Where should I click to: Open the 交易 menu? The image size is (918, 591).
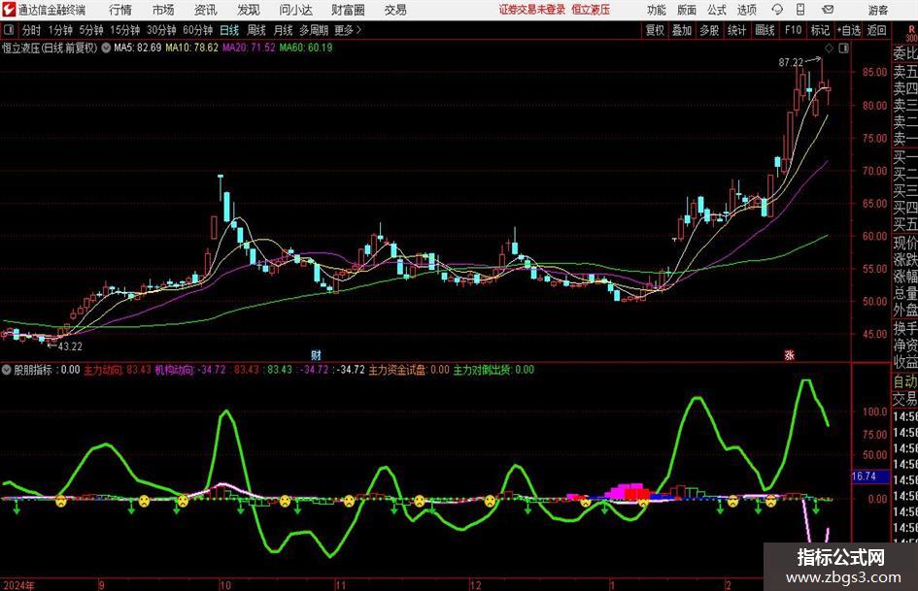click(x=395, y=10)
